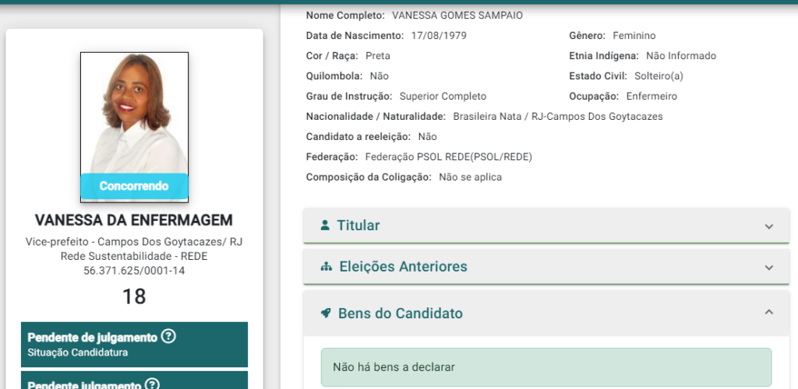
Task: Click help icon on lower Pendente julgamento card
Action: [x=152, y=384]
